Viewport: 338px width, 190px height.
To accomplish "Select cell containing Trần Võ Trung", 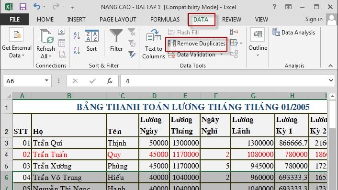I will click(69, 177).
